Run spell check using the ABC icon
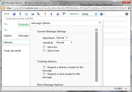This screenshot has width=132, height=92. 64,14
